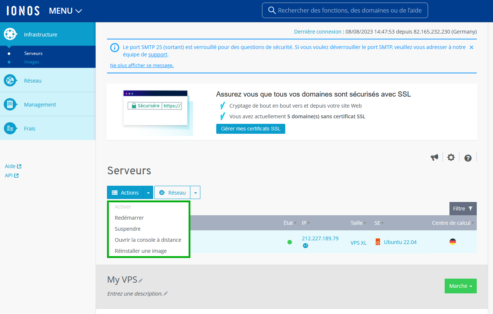Select Images in the sidebar
This screenshot has height=314, width=493.
point(32,62)
